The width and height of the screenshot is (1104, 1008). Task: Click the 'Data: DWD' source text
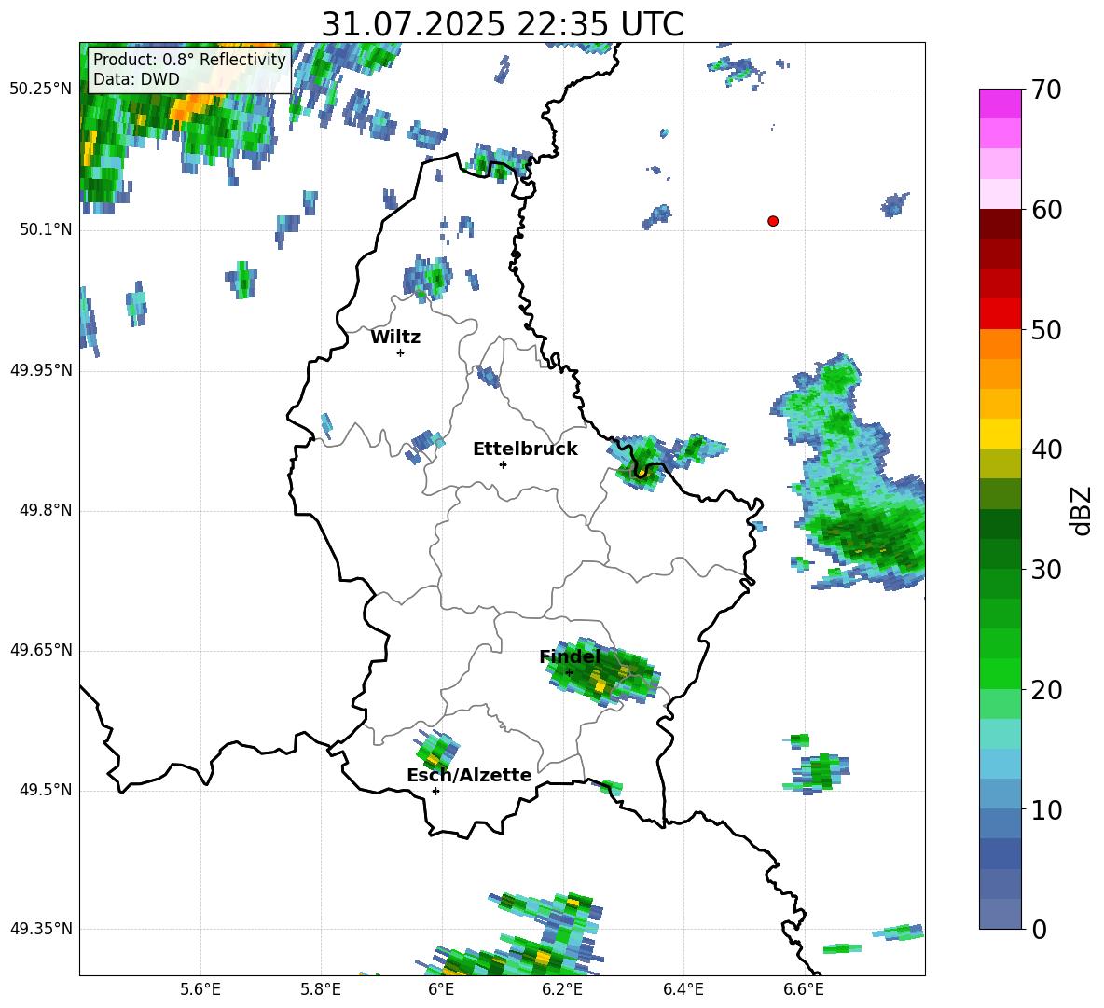pyautogui.click(x=136, y=79)
